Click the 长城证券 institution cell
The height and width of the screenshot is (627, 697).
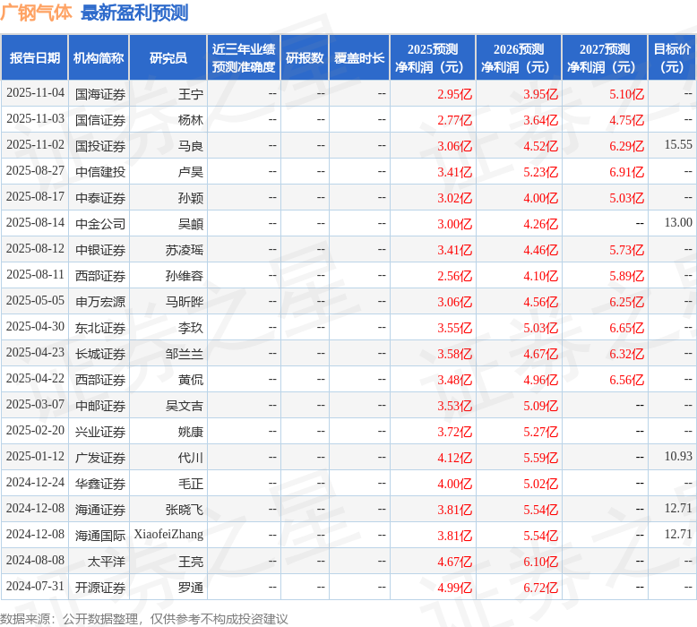click(x=100, y=354)
